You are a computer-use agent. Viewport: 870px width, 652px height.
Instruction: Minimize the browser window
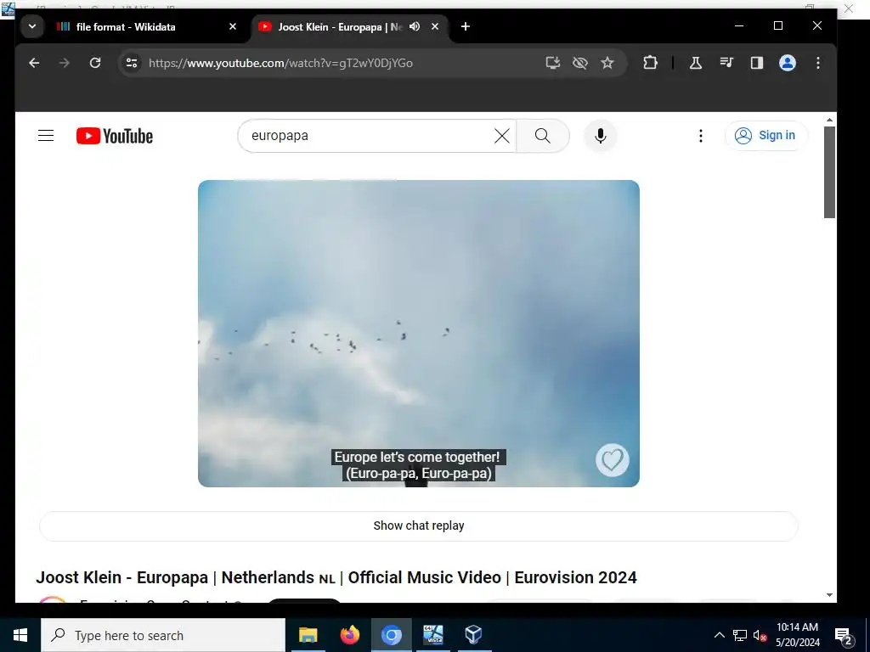click(x=739, y=26)
